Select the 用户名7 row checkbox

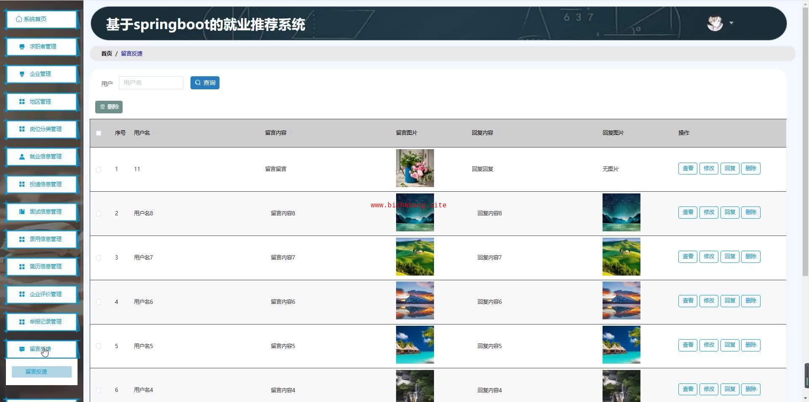coord(99,258)
